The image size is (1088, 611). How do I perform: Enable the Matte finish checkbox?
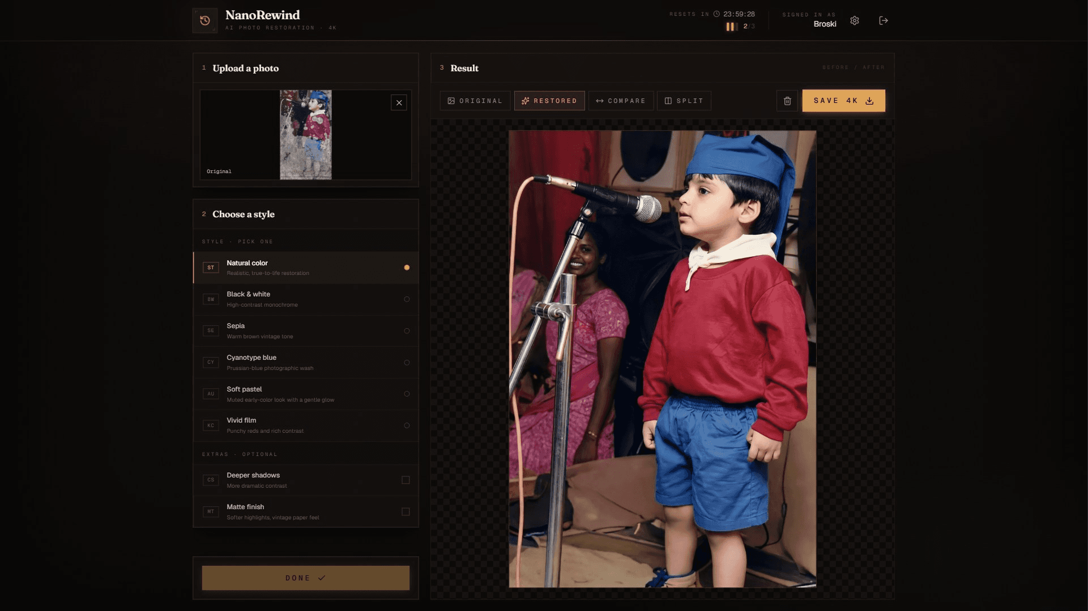[x=406, y=511]
